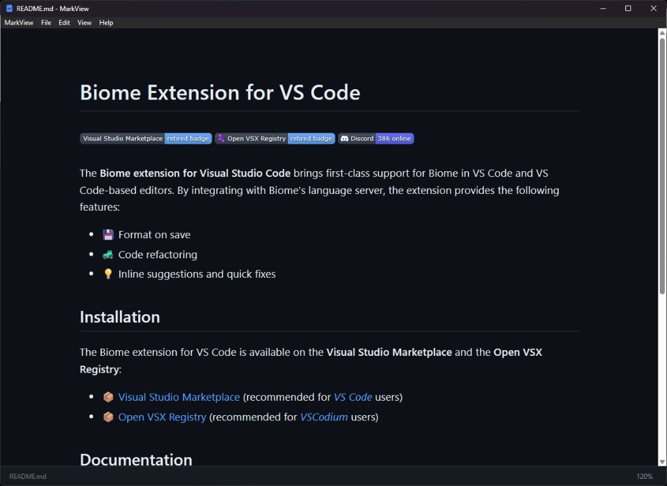667x486 pixels.
Task: Click the Documentation heading
Action: click(136, 460)
